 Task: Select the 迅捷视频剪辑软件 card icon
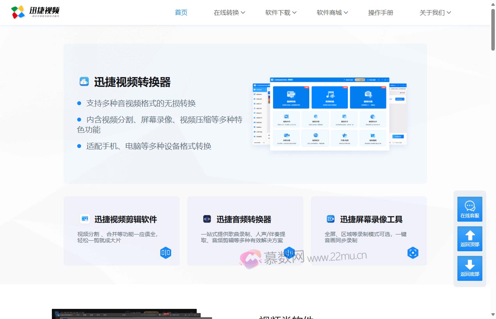click(85, 219)
